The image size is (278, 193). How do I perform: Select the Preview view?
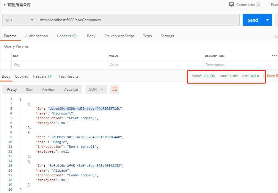pyautogui.click(x=48, y=90)
